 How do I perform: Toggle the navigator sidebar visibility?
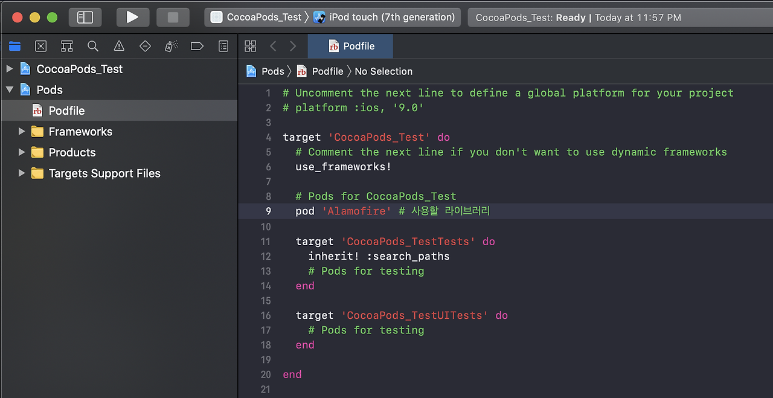pos(85,17)
